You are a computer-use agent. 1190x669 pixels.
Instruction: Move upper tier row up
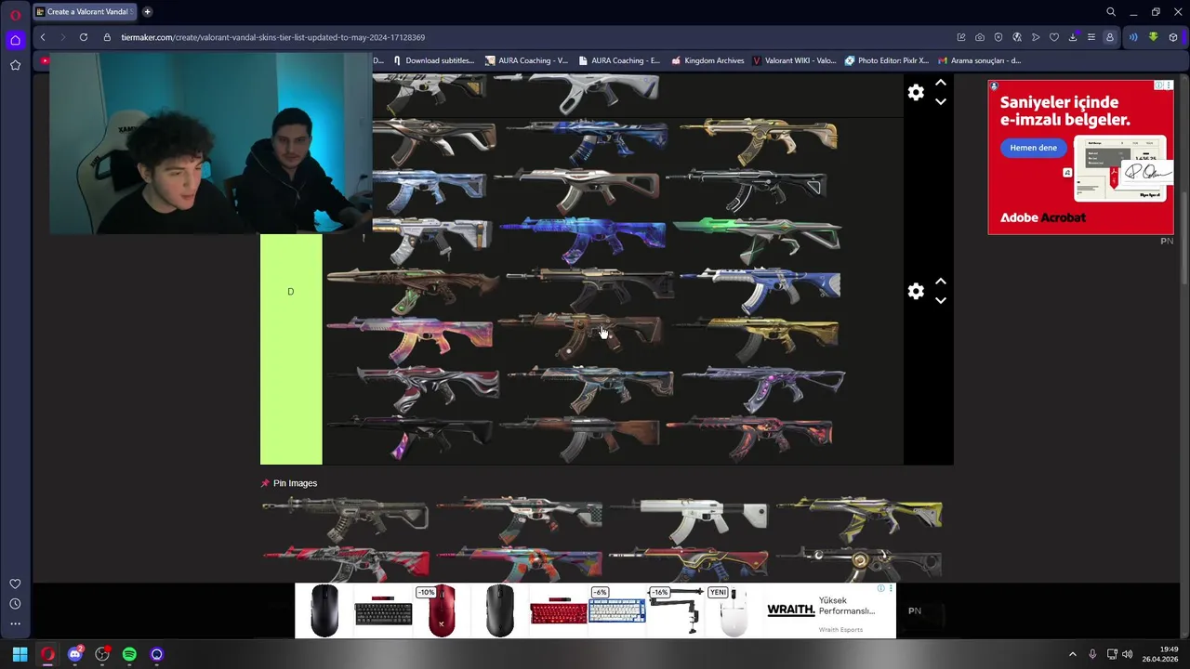click(x=941, y=83)
